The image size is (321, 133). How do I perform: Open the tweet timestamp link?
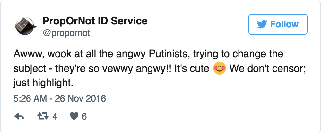[59, 98]
